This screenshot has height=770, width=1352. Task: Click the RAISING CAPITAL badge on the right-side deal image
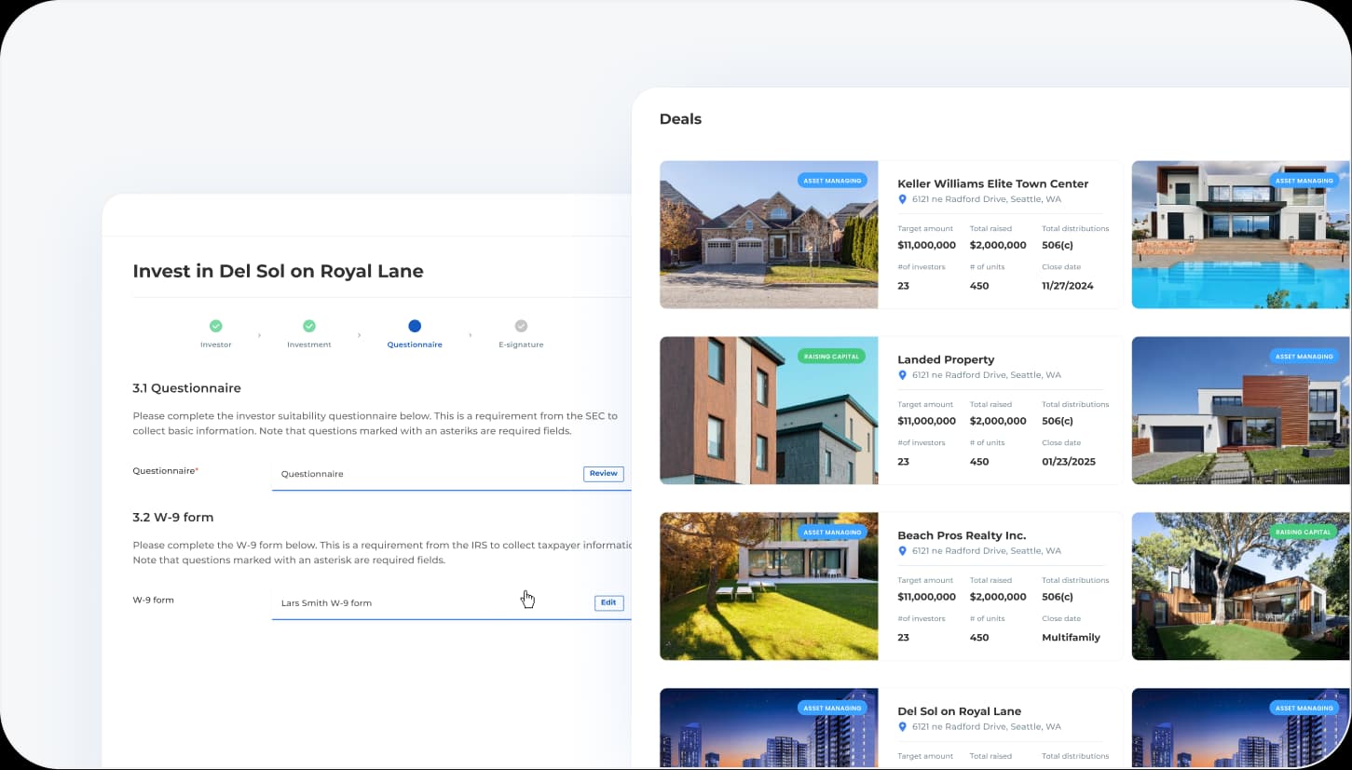tap(1304, 532)
